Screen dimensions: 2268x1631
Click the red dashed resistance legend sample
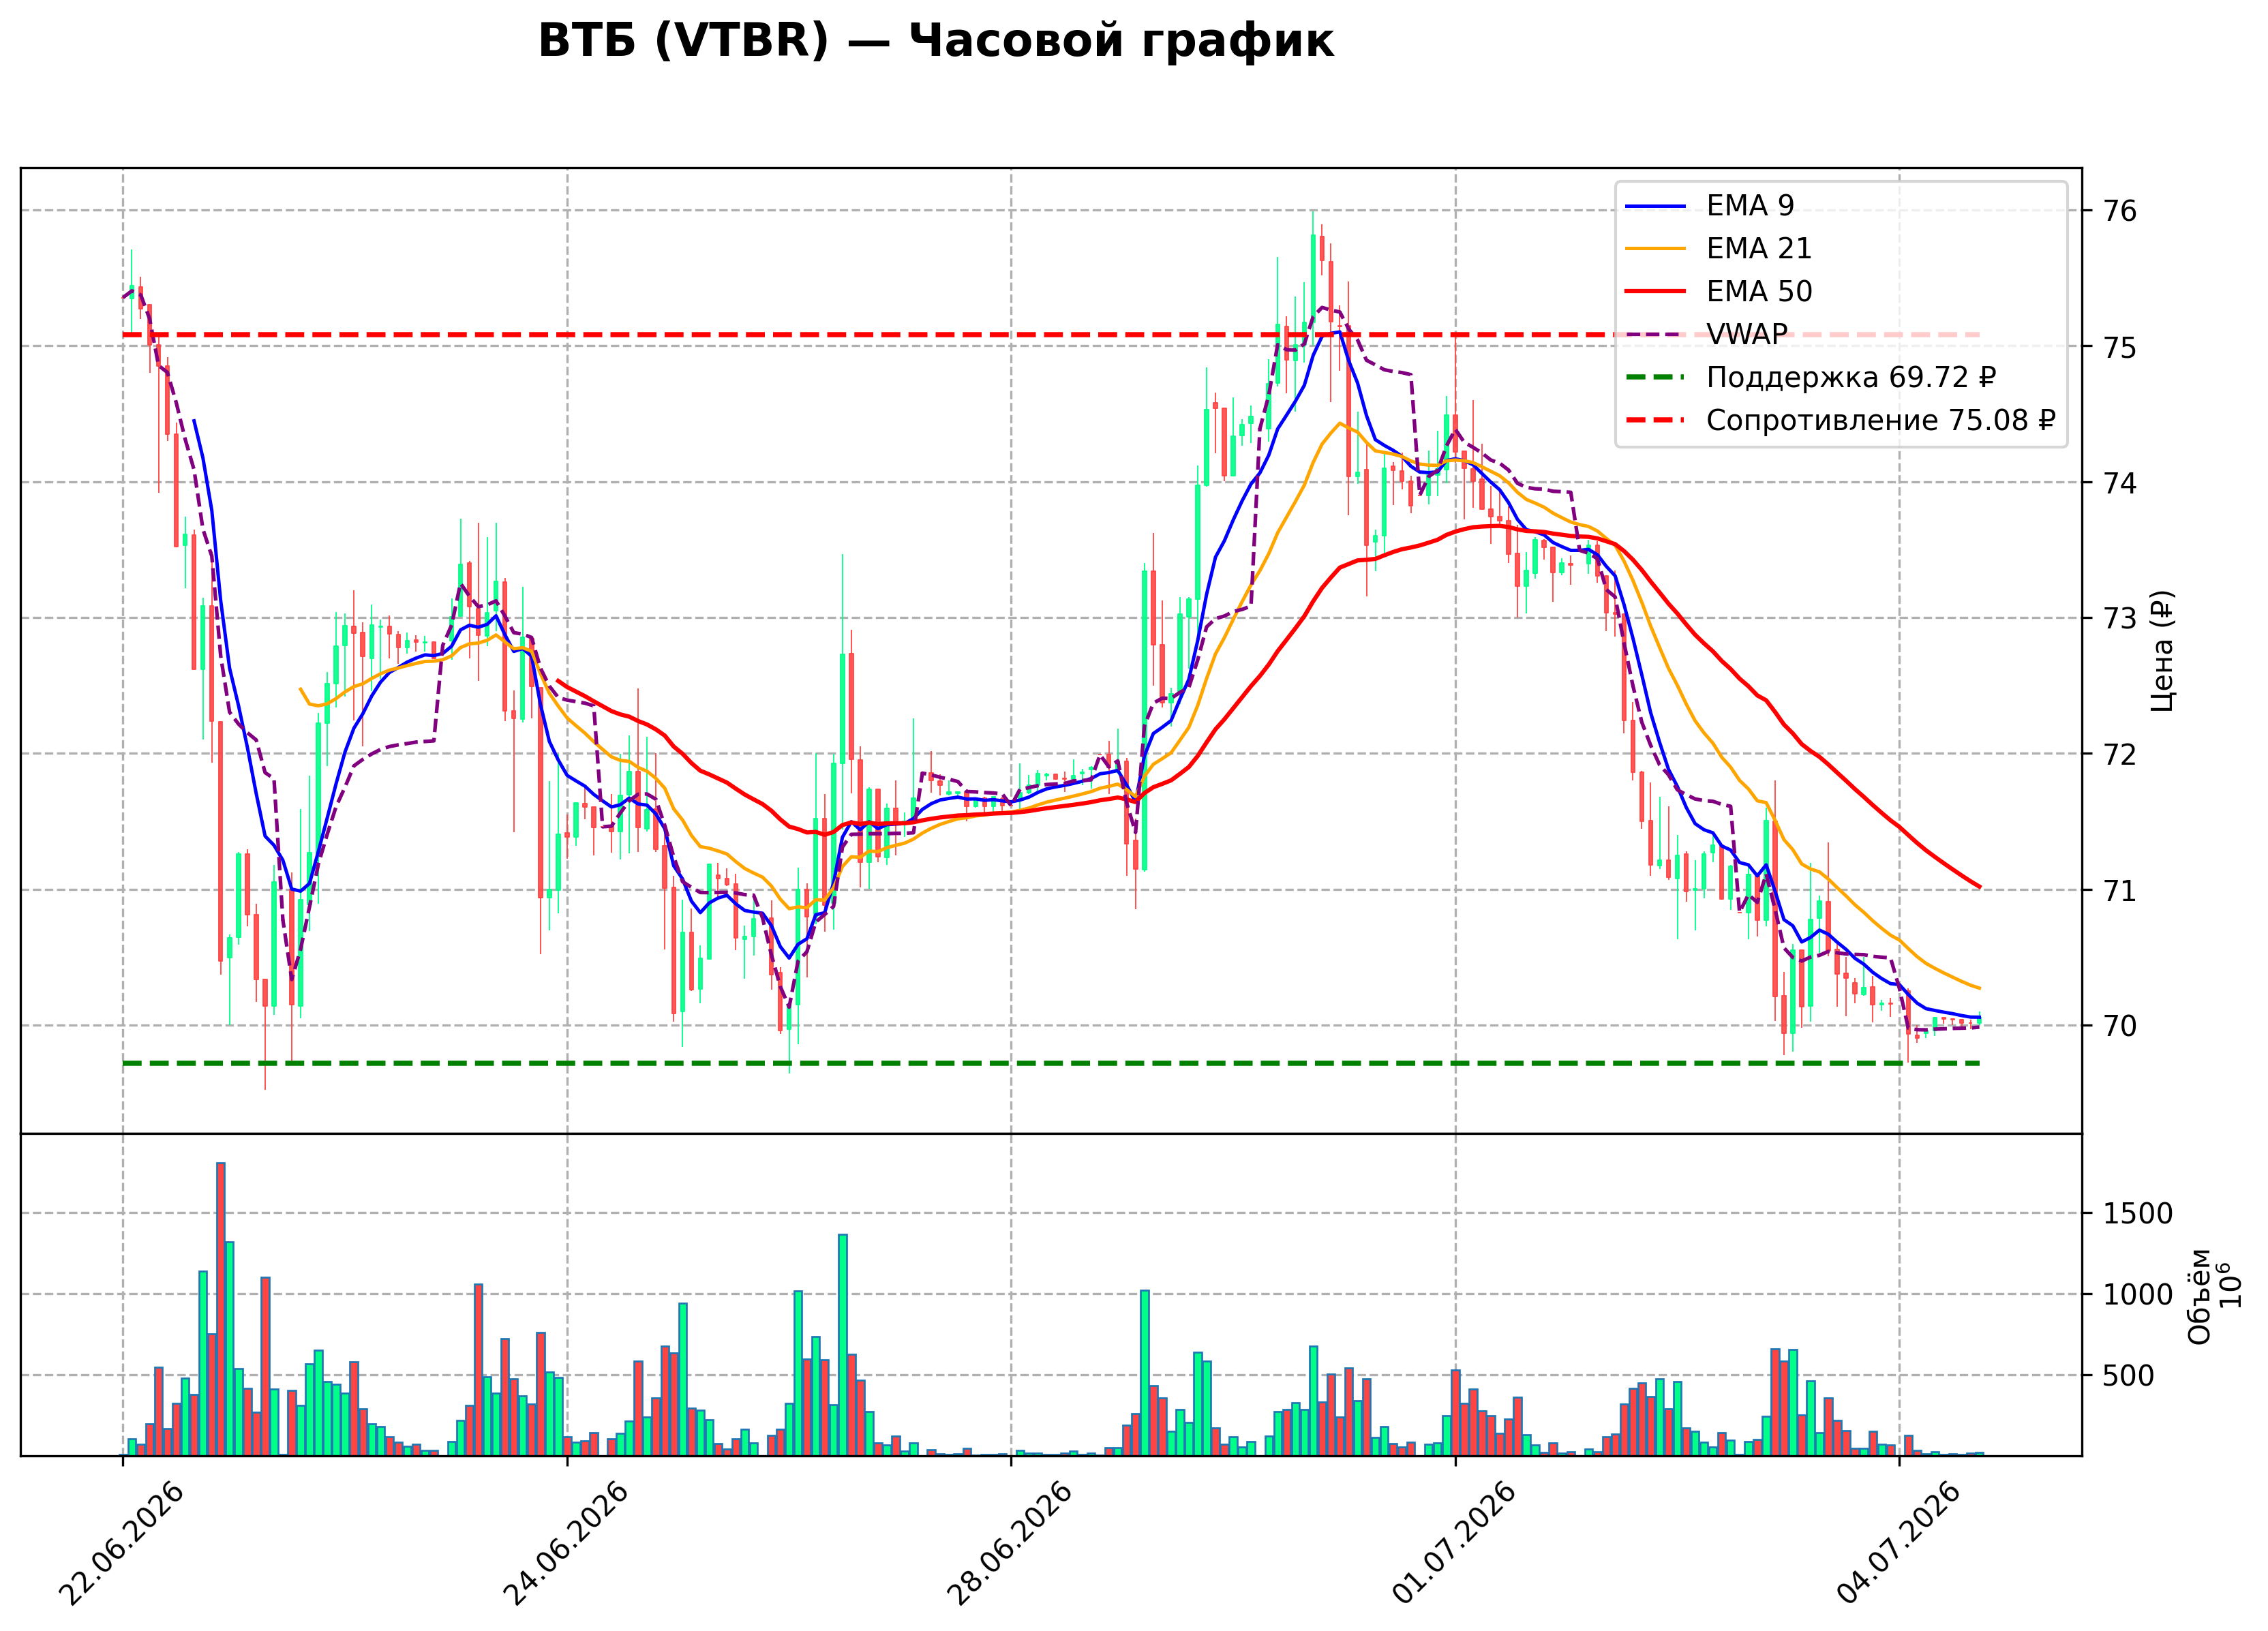(1655, 421)
